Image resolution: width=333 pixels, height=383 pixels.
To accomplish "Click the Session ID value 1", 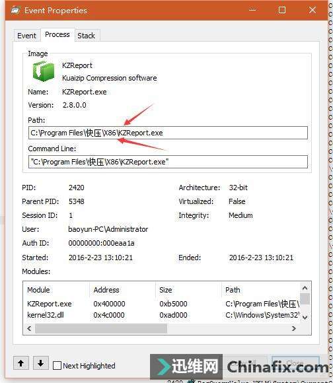I will pos(71,215).
